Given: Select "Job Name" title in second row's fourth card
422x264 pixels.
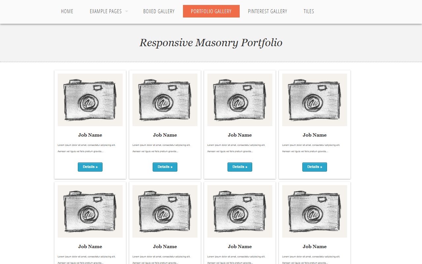Looking at the screenshot, I should pyautogui.click(x=315, y=247).
